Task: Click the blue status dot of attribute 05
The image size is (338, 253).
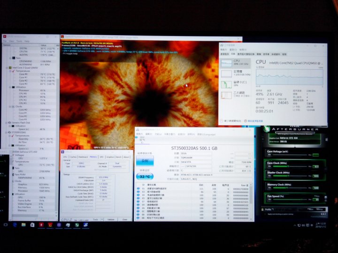Action: click(x=138, y=198)
